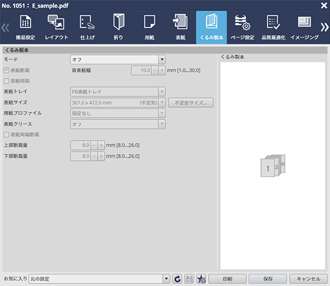330x286 pixels.
Task: Open the 仕上げ finishing icon
Action: pyautogui.click(x=87, y=22)
